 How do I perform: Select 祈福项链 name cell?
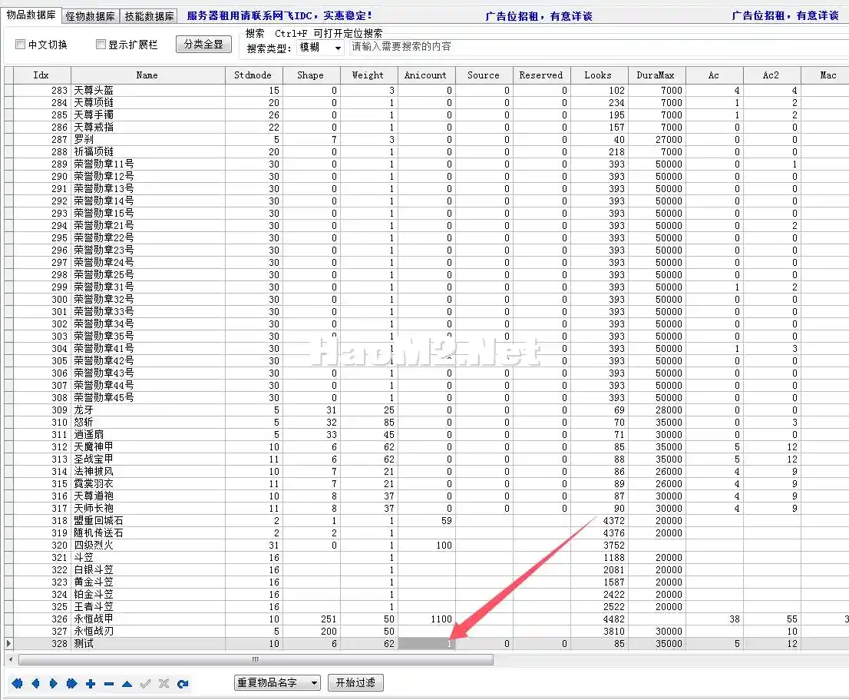pos(148,151)
